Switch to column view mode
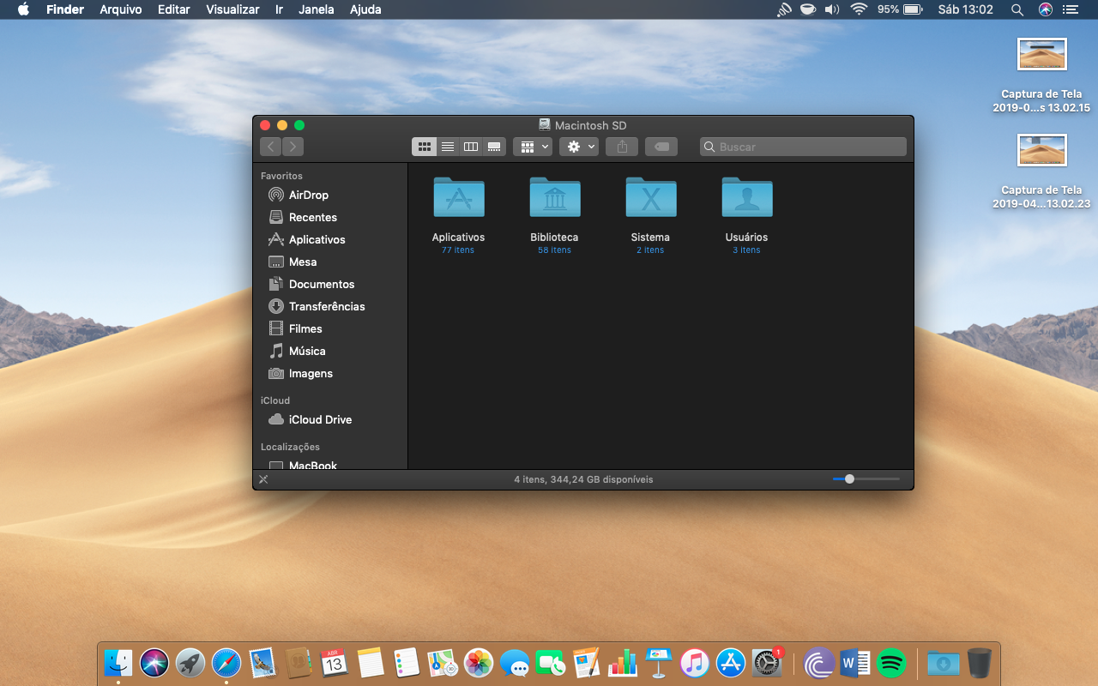 (x=471, y=147)
